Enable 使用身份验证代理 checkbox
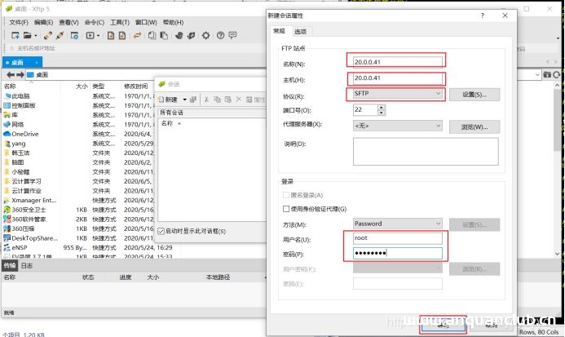Viewport: 565px width, 337px height. point(285,209)
